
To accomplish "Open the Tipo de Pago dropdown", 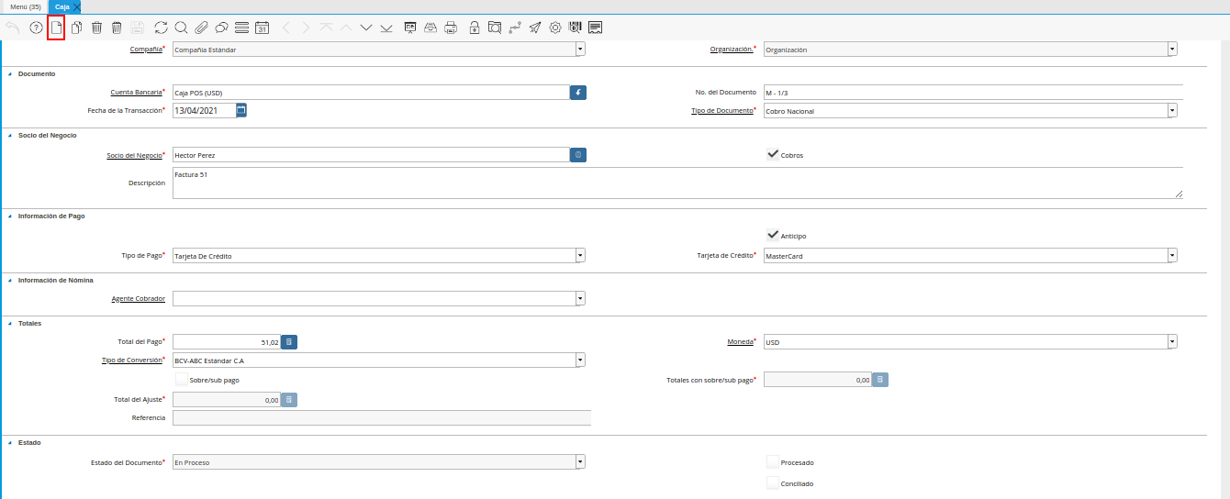I will coord(580,256).
